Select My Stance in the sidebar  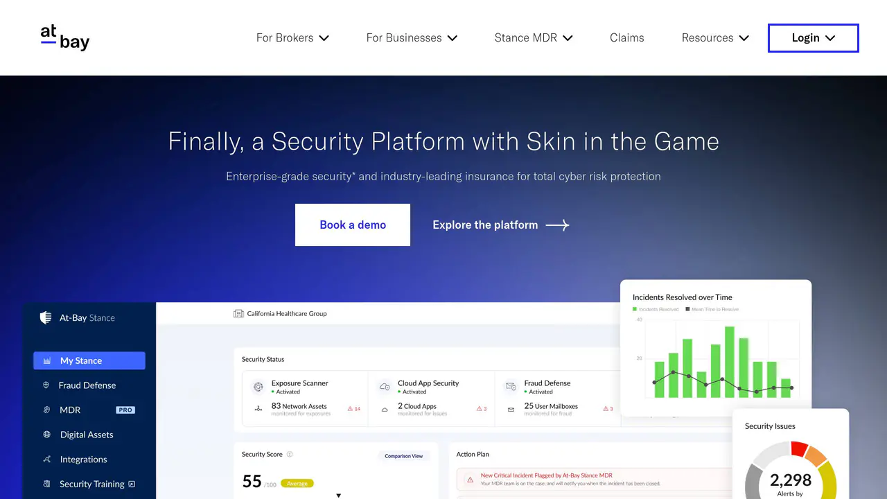pos(89,360)
